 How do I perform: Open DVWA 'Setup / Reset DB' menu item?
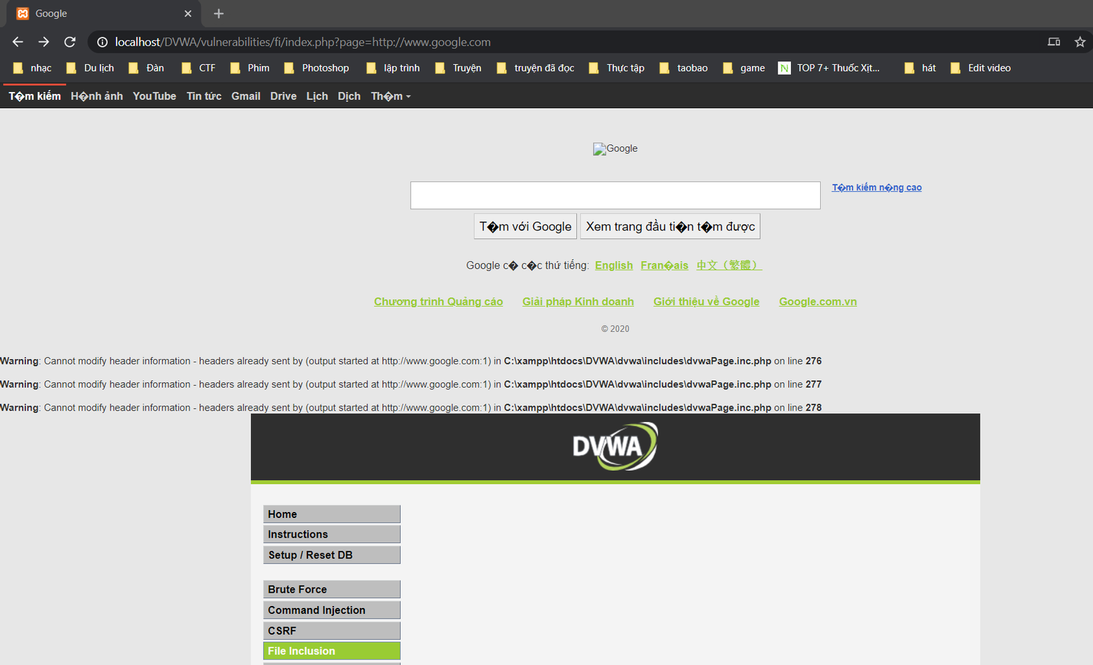[332, 555]
